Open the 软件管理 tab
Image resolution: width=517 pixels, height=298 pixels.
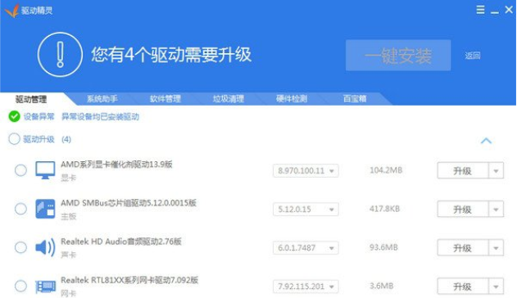pos(166,99)
